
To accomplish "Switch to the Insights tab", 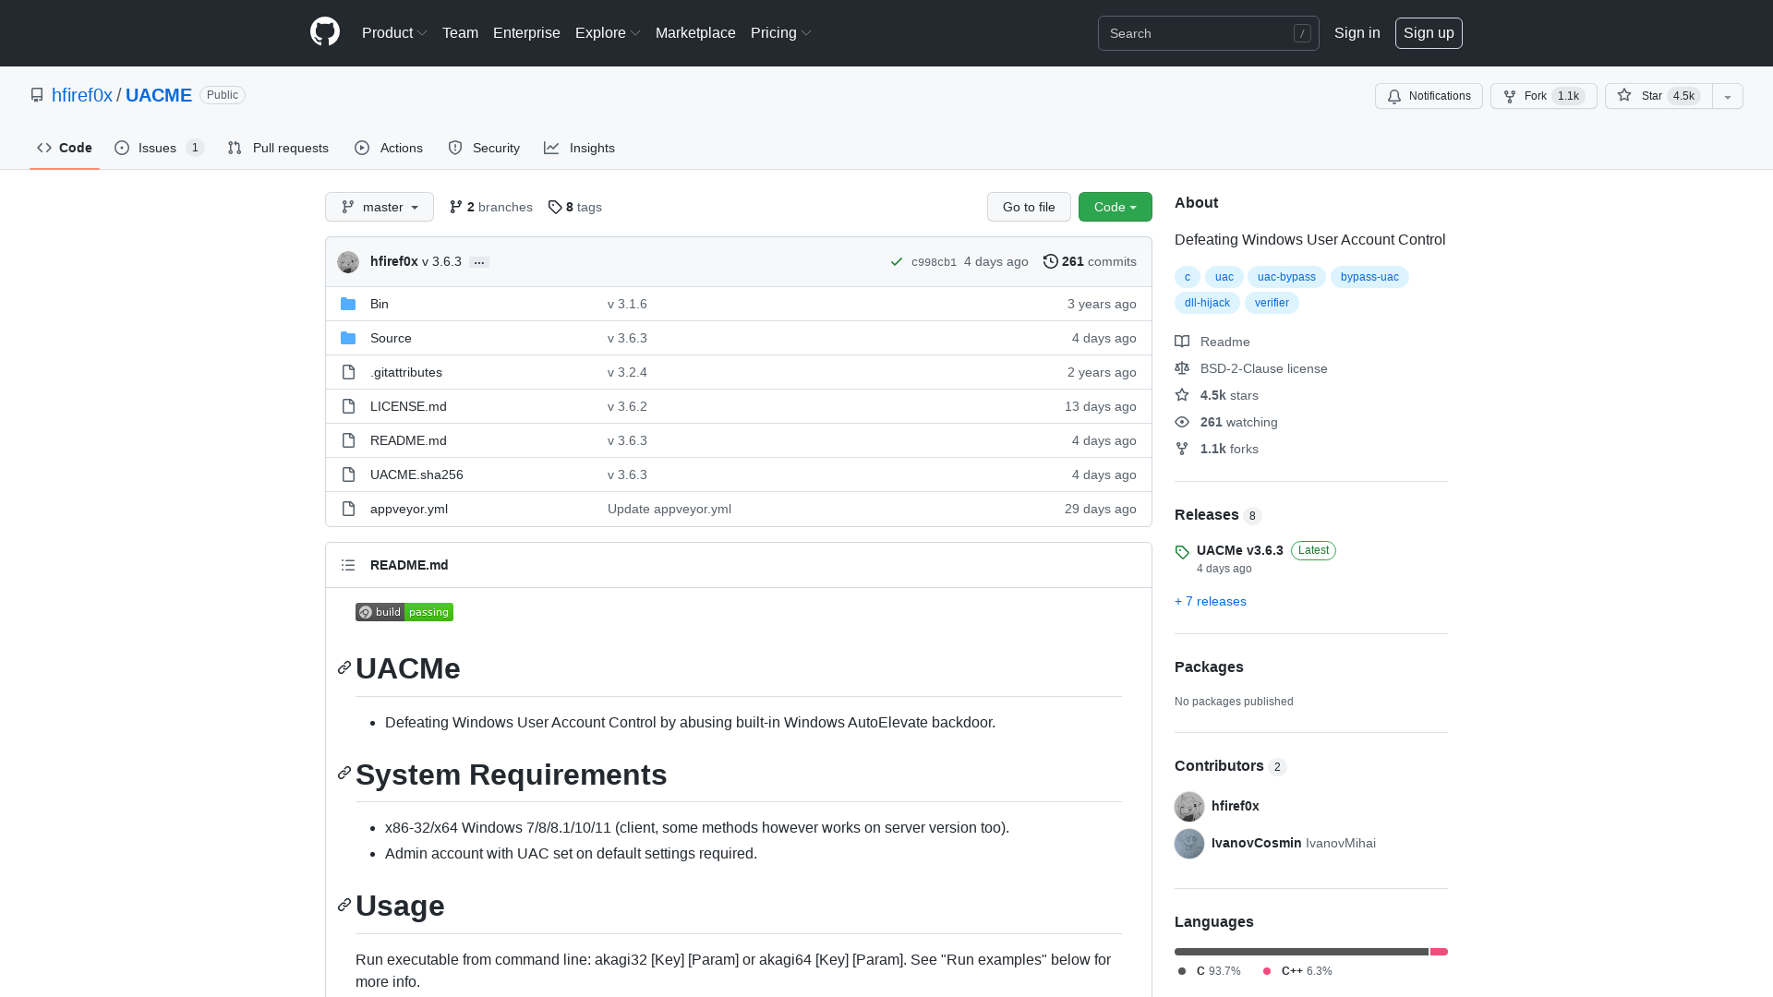I will [x=580, y=148].
